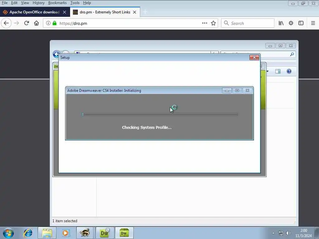
Task: Close the dro.pm tab
Action: (x=135, y=12)
